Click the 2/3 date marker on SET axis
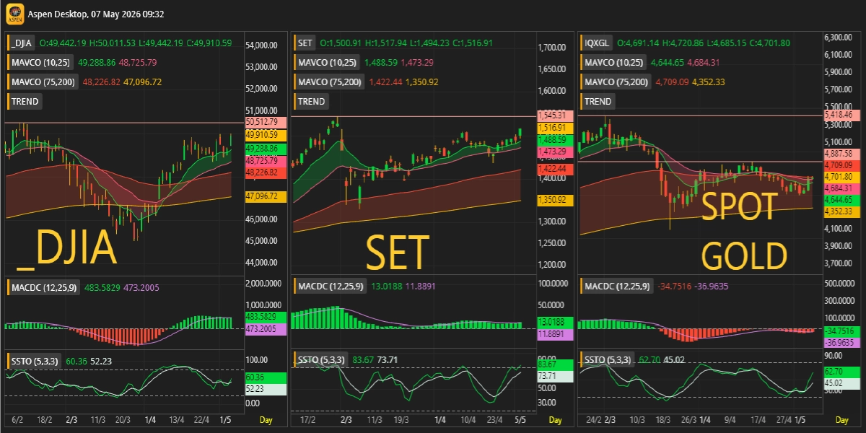The width and height of the screenshot is (866, 433). click(346, 419)
